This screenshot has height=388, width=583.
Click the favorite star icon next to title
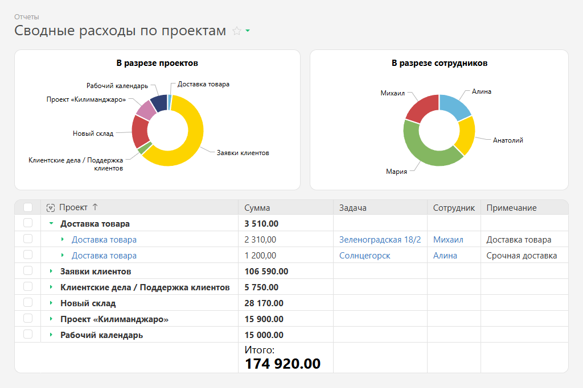coord(237,31)
